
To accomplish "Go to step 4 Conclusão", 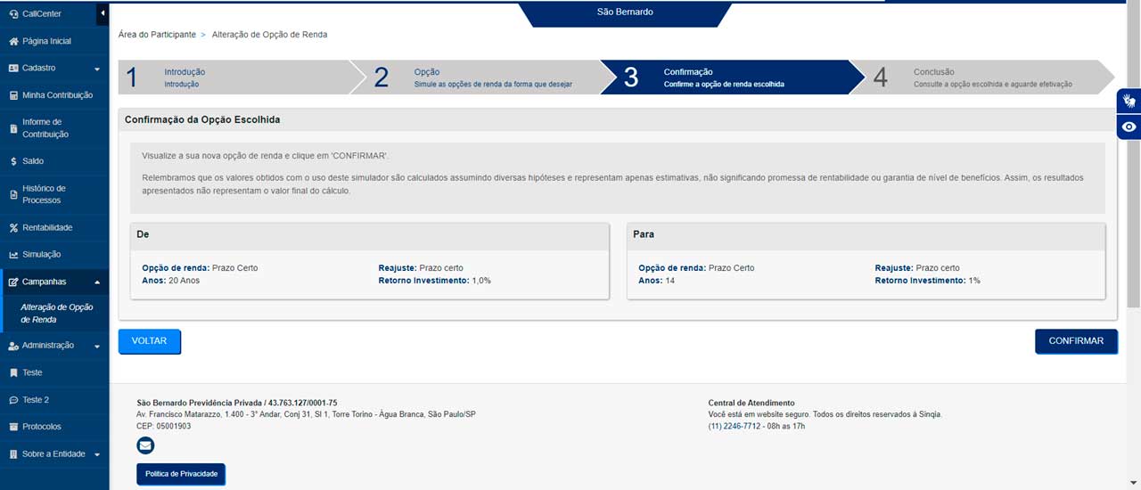I will 982,78.
